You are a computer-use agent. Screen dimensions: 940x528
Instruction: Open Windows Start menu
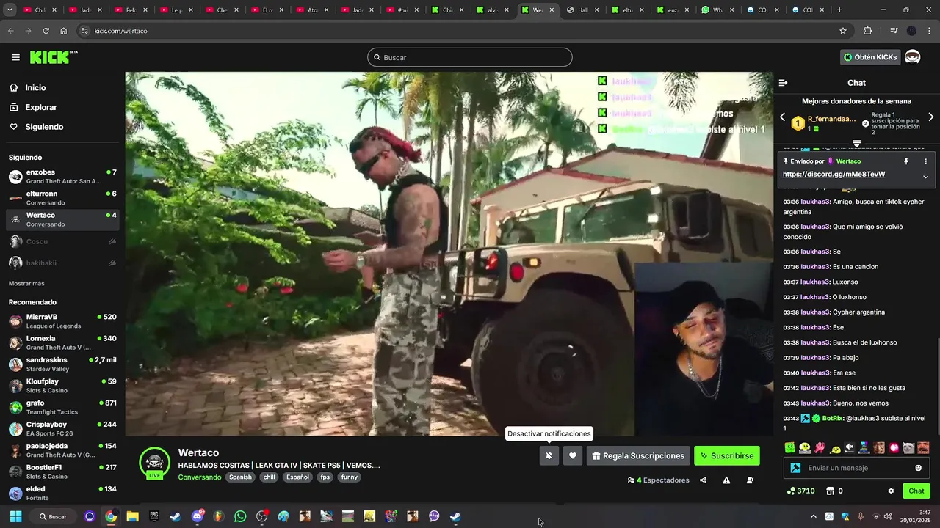tap(15, 516)
